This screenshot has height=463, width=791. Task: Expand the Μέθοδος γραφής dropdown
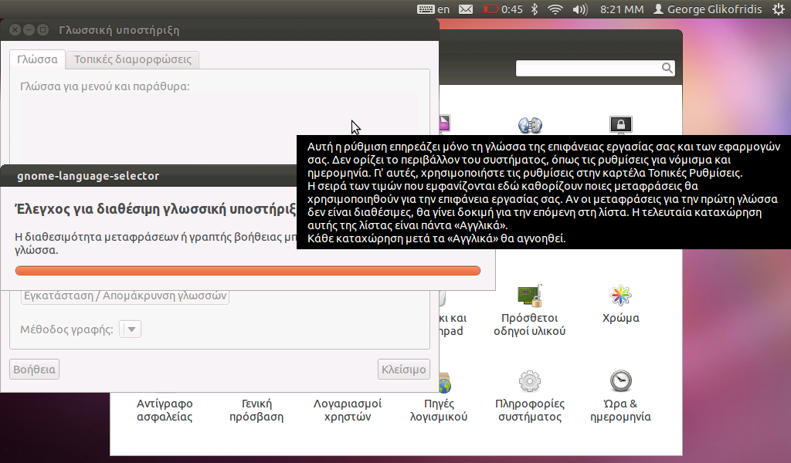pyautogui.click(x=130, y=330)
